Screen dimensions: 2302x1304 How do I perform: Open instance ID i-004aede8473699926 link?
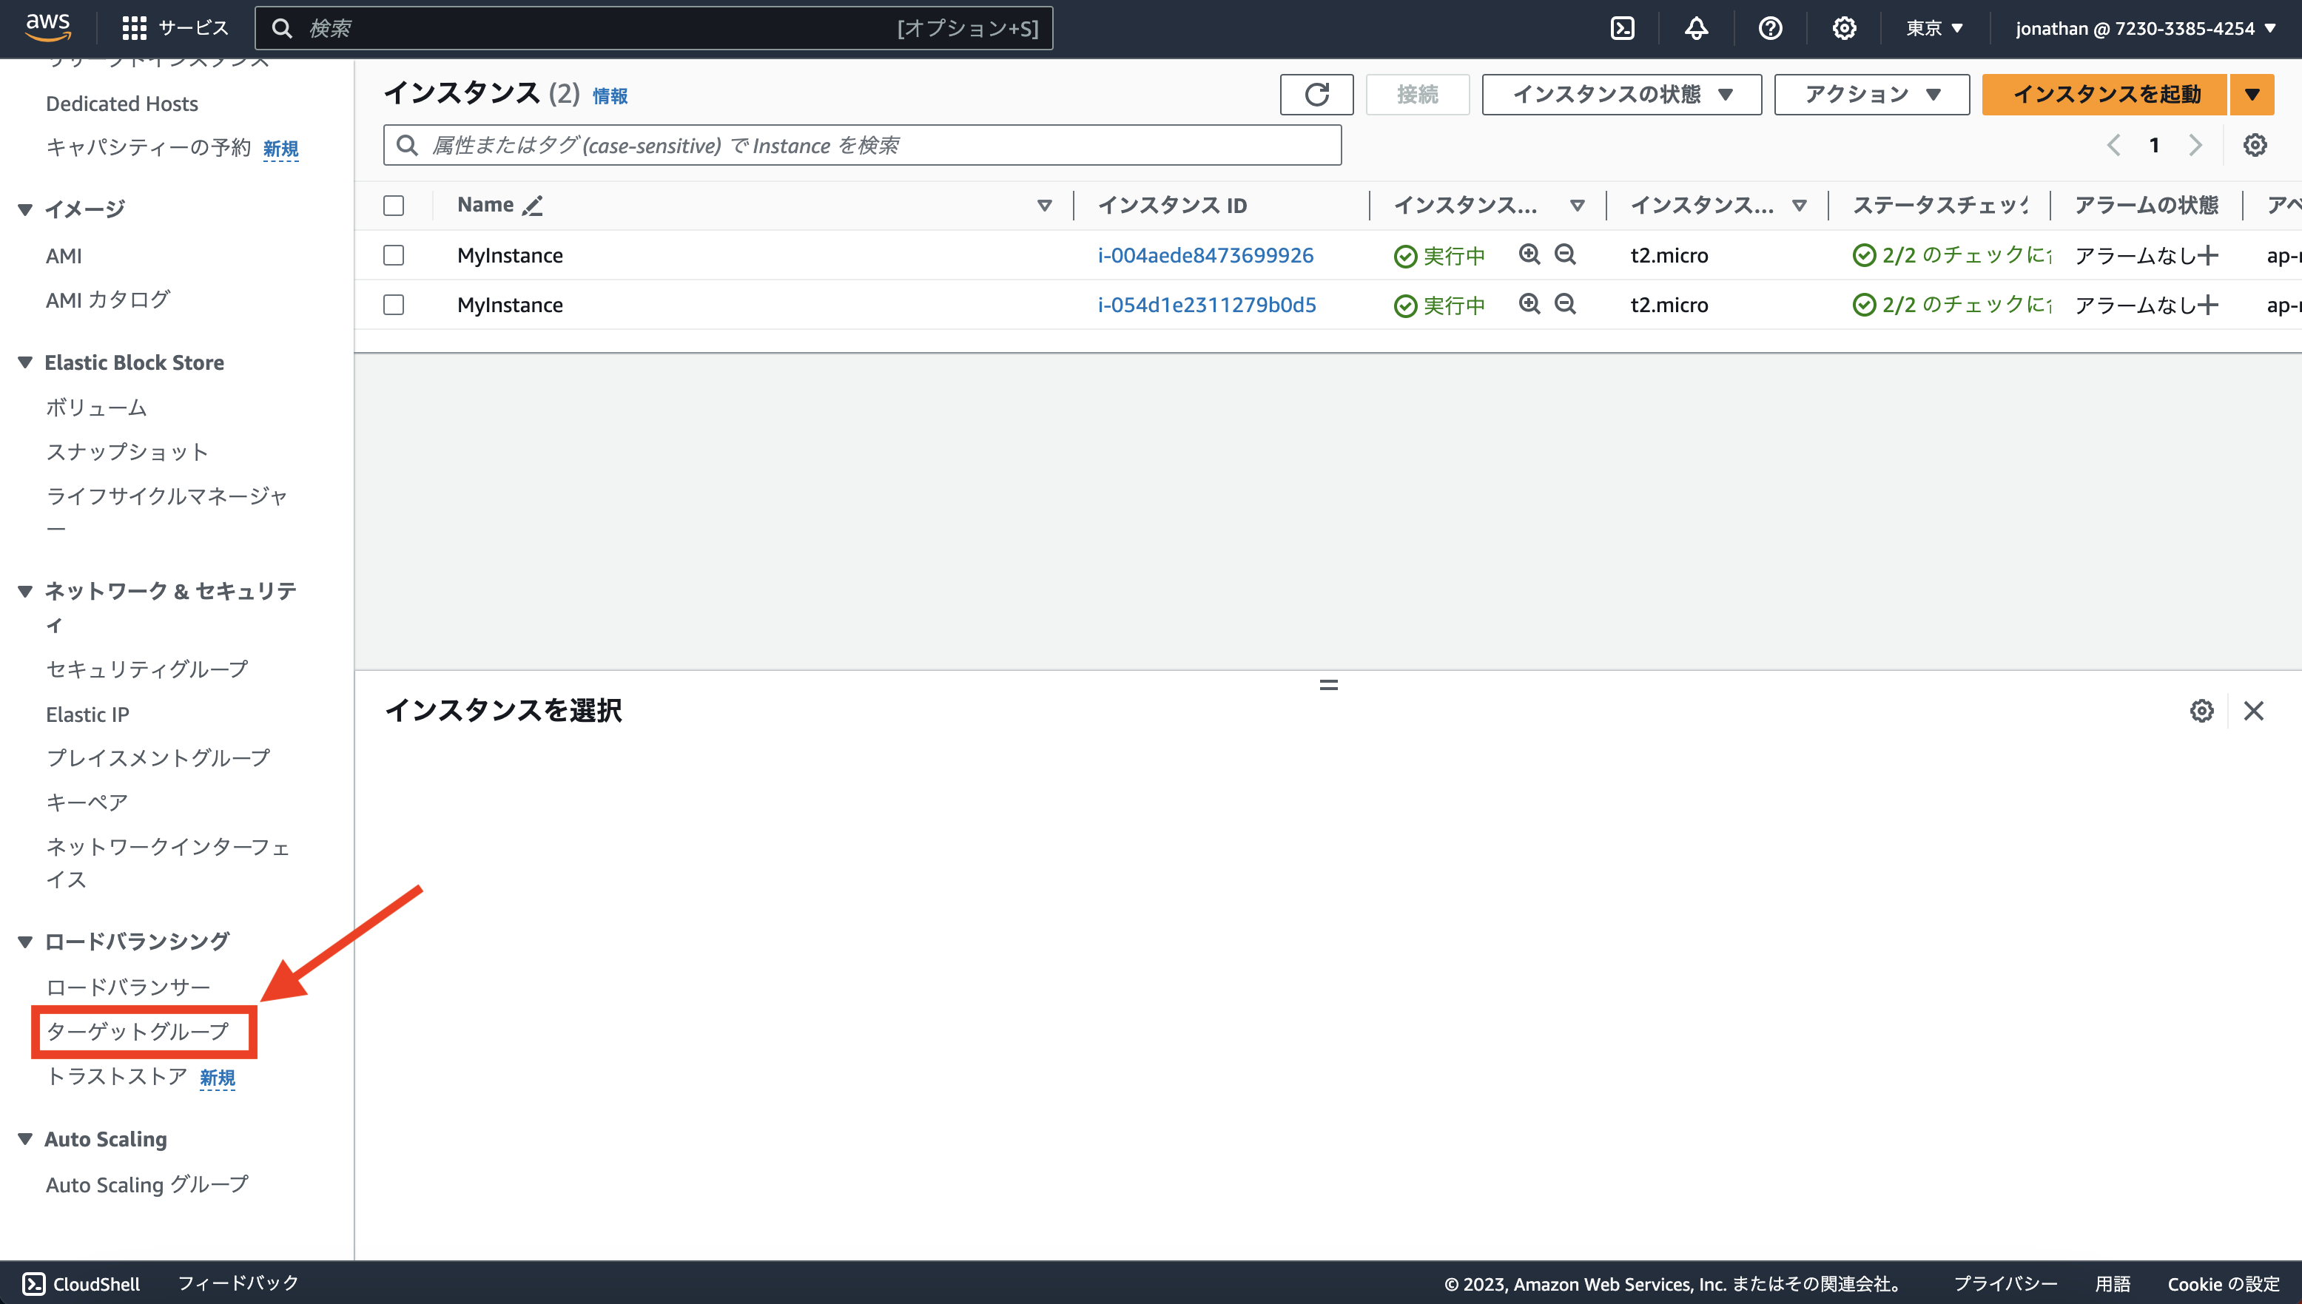point(1205,255)
